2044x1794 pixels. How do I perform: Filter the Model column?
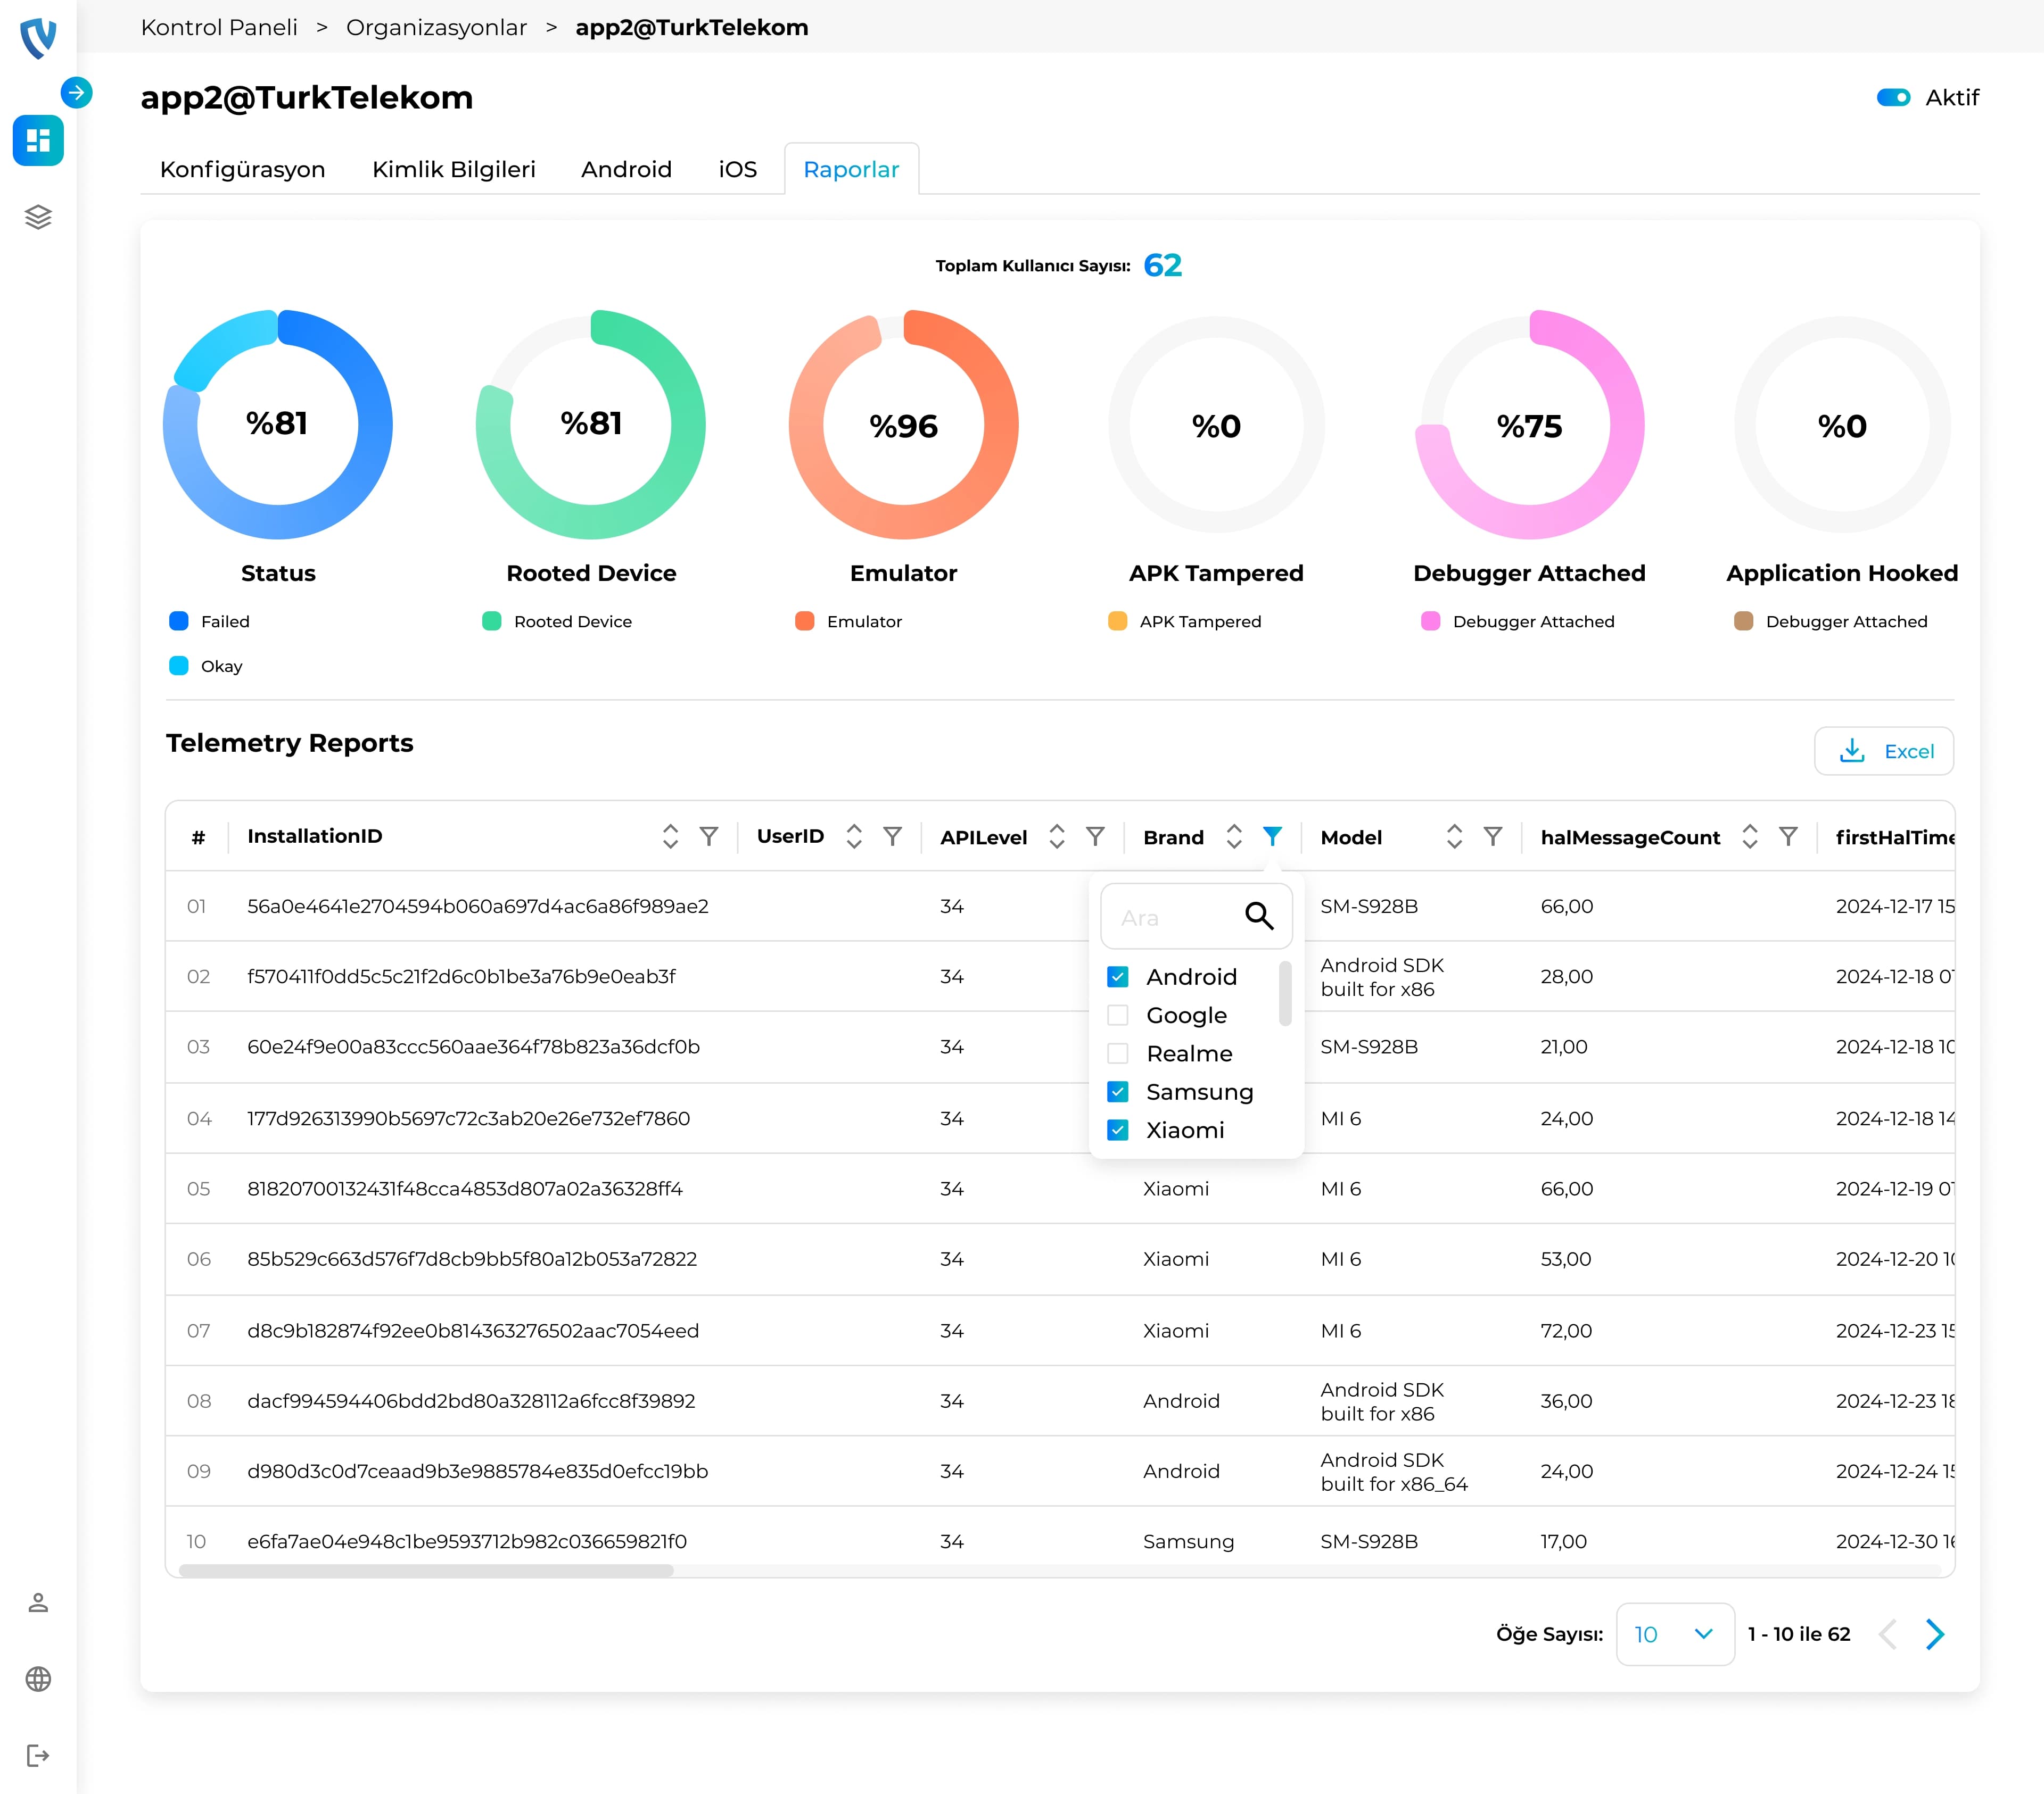[x=1493, y=836]
